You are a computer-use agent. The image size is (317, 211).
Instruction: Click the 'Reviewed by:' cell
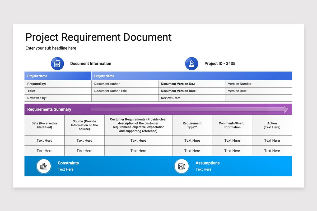coord(58,98)
